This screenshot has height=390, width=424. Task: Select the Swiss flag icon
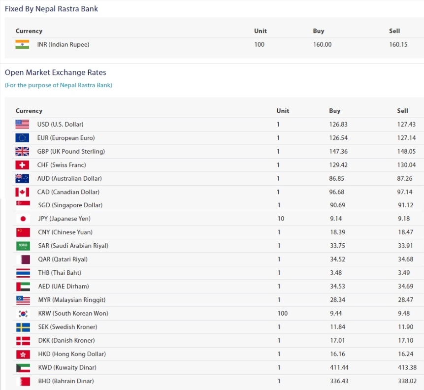(22, 165)
